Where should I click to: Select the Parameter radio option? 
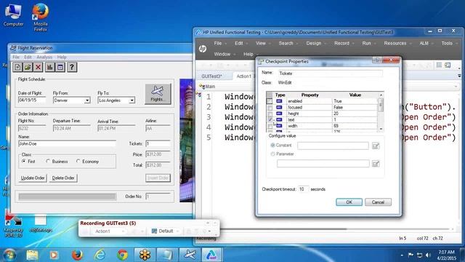(272, 154)
